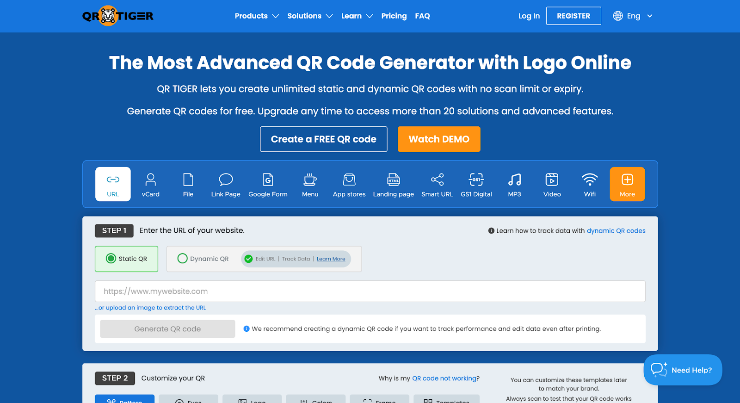
Task: Select the Google Form QR type
Action: (x=268, y=184)
